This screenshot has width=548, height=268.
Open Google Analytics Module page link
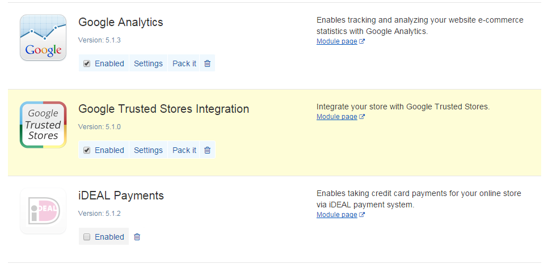(x=336, y=41)
